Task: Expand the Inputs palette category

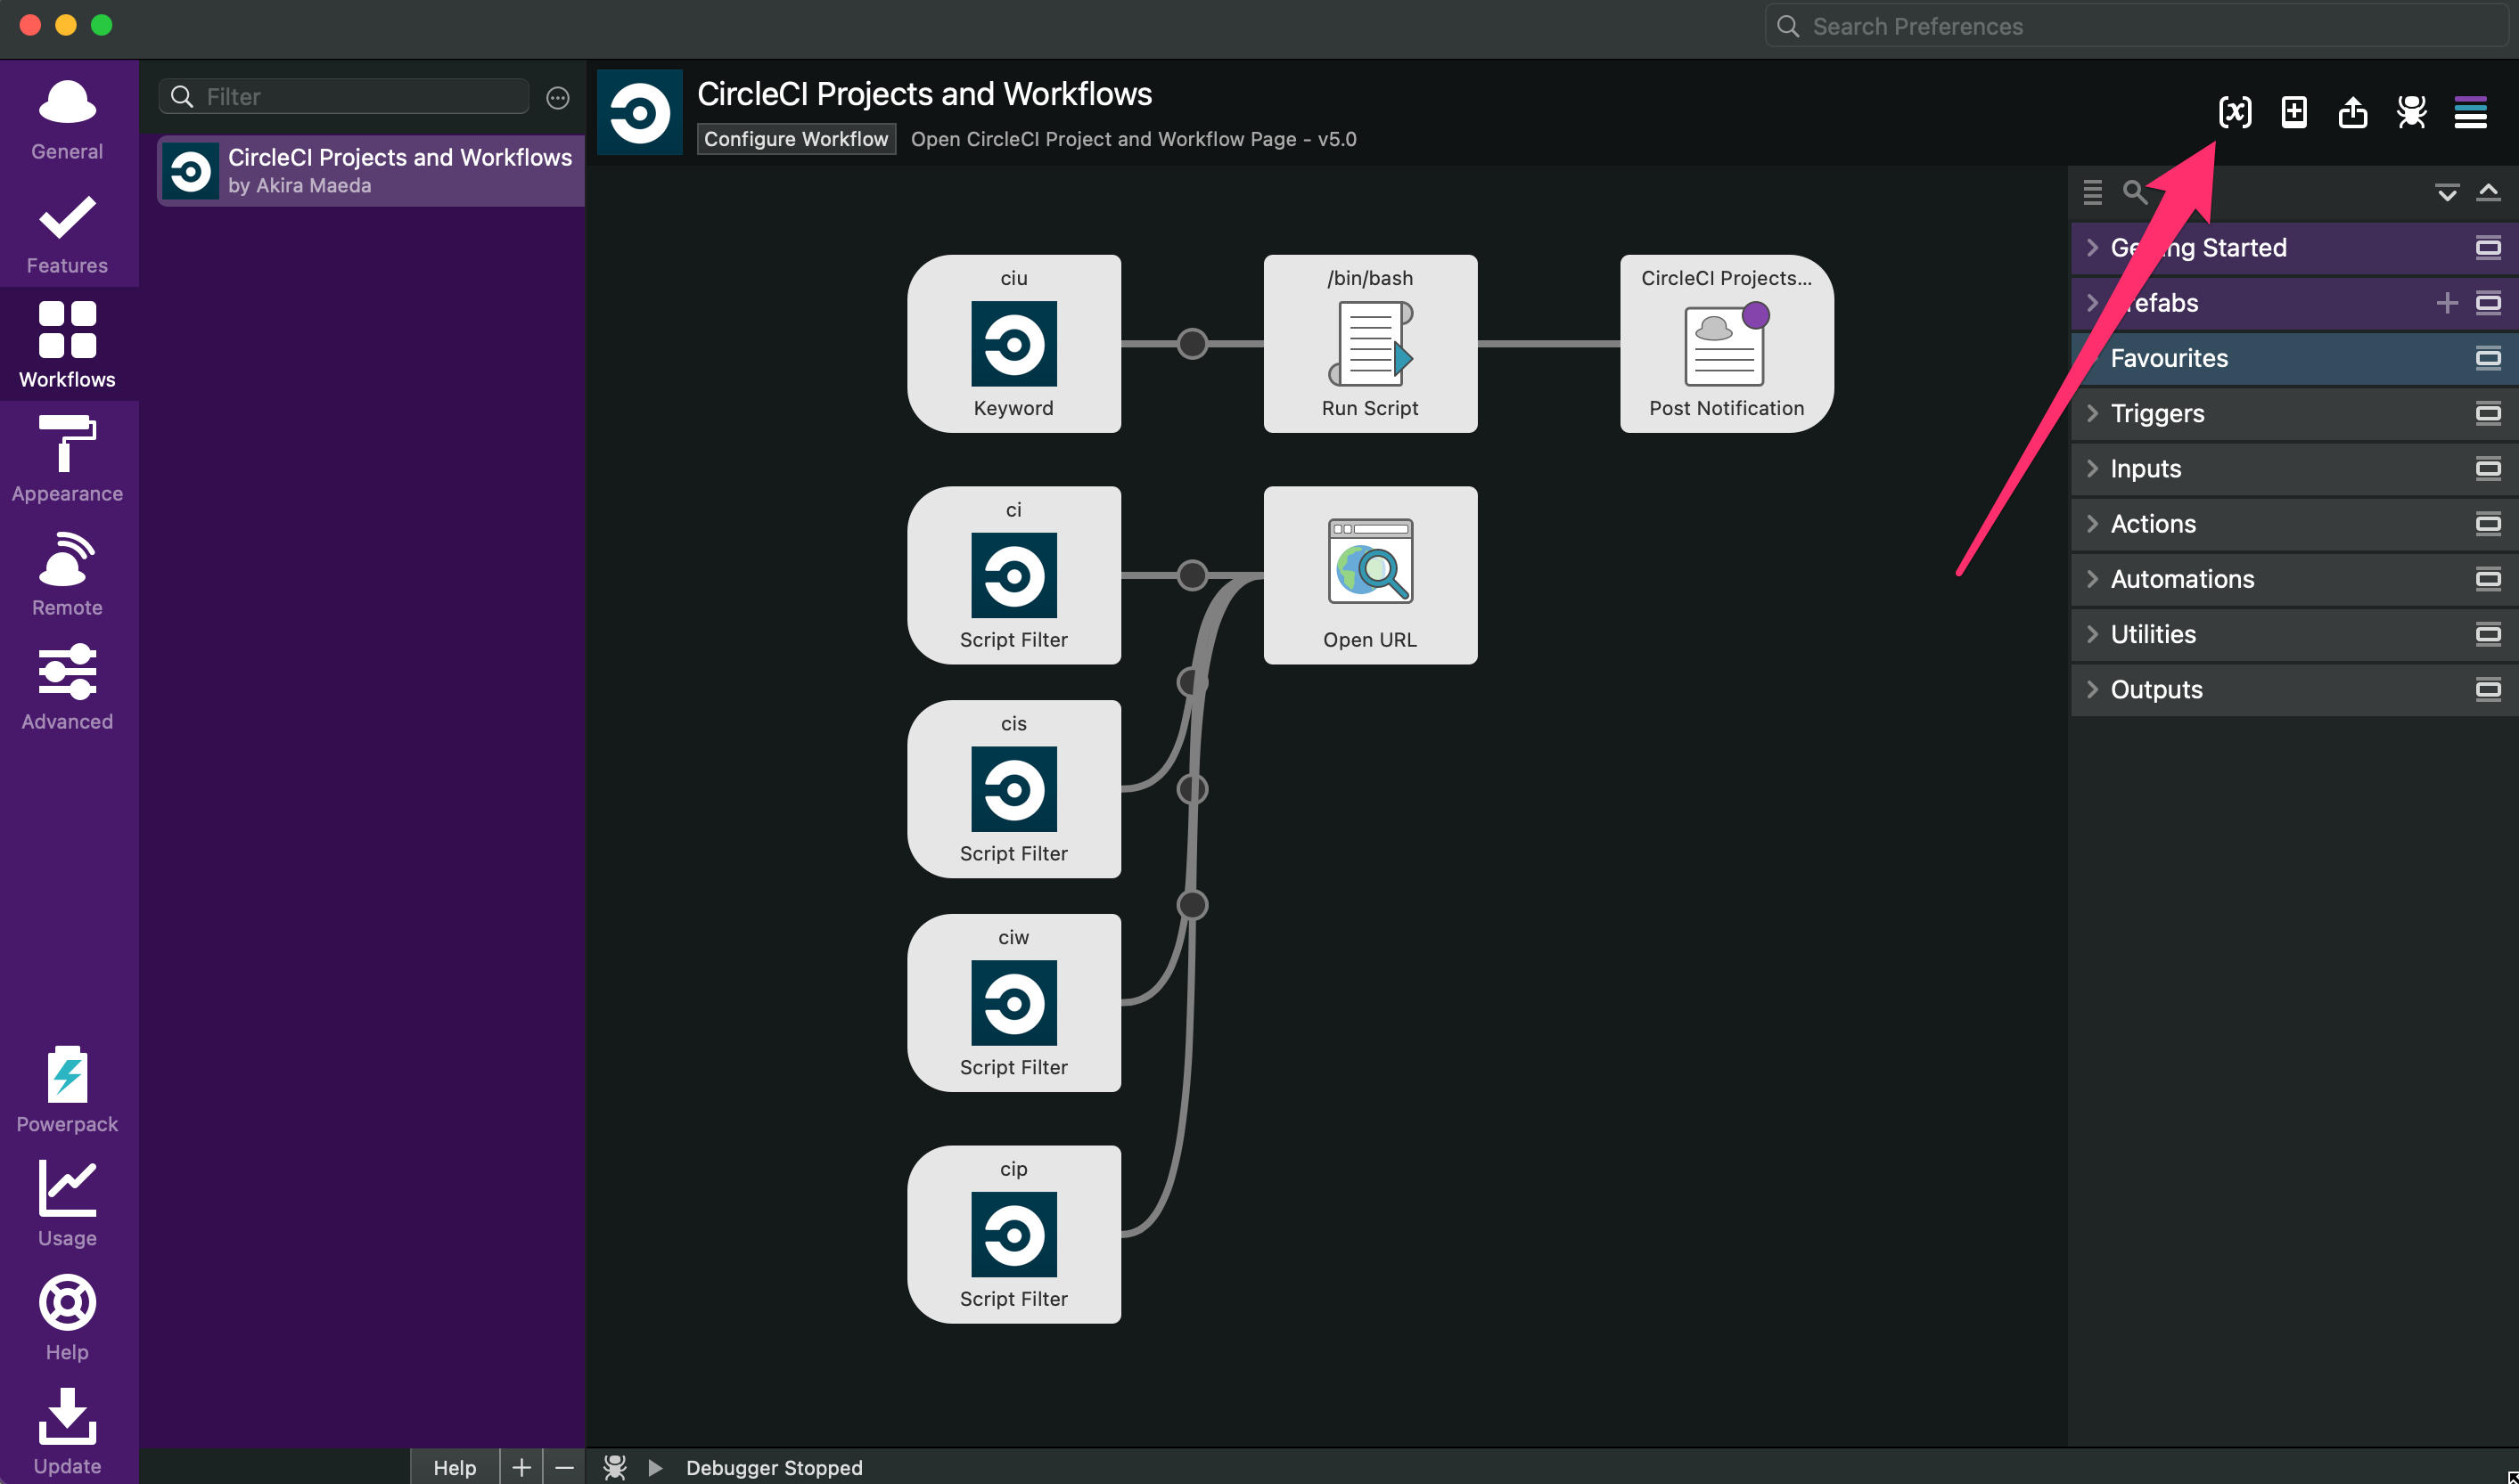Action: click(x=2145, y=468)
